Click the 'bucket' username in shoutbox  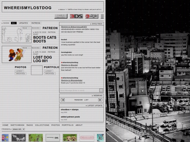(64, 40)
